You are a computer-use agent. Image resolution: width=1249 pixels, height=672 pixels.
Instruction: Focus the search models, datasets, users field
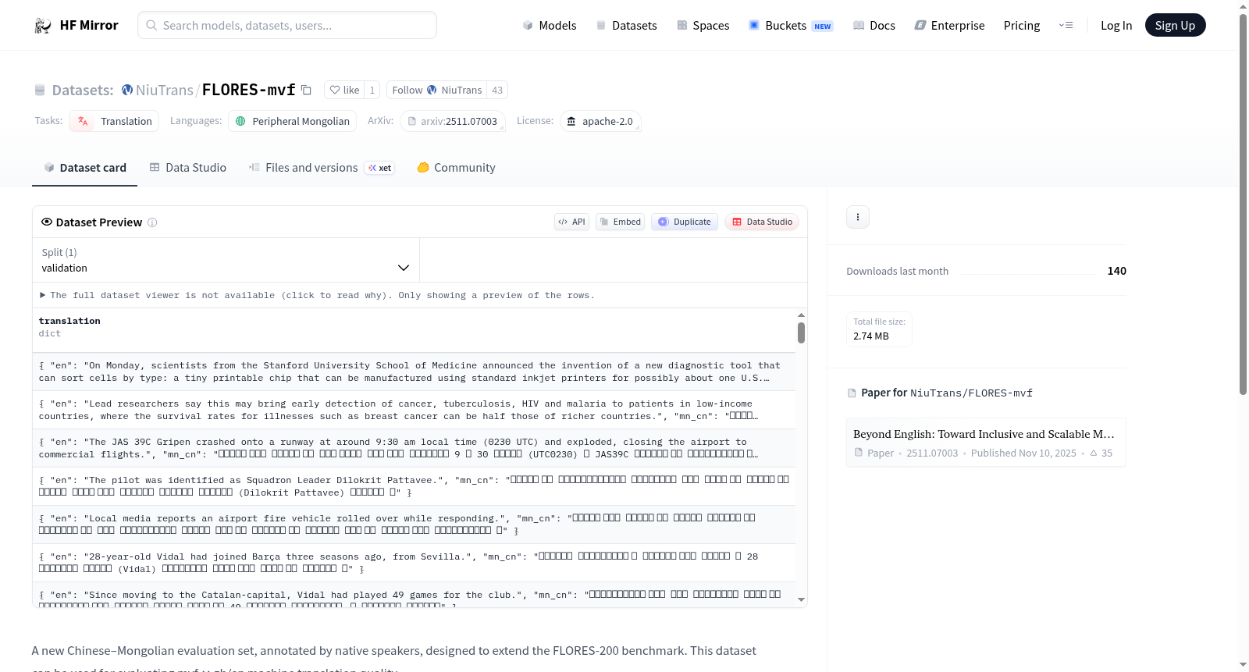pos(287,25)
